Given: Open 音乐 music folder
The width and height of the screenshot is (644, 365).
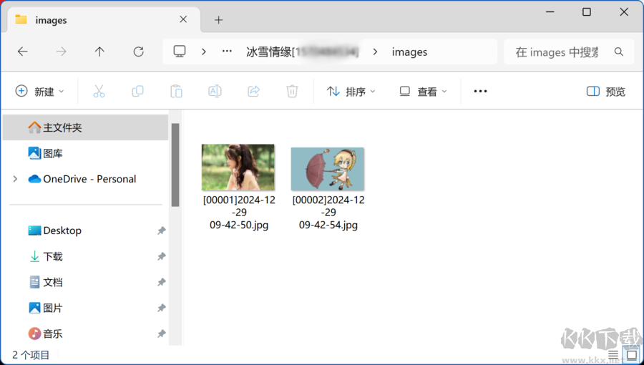Looking at the screenshot, I should pos(46,334).
